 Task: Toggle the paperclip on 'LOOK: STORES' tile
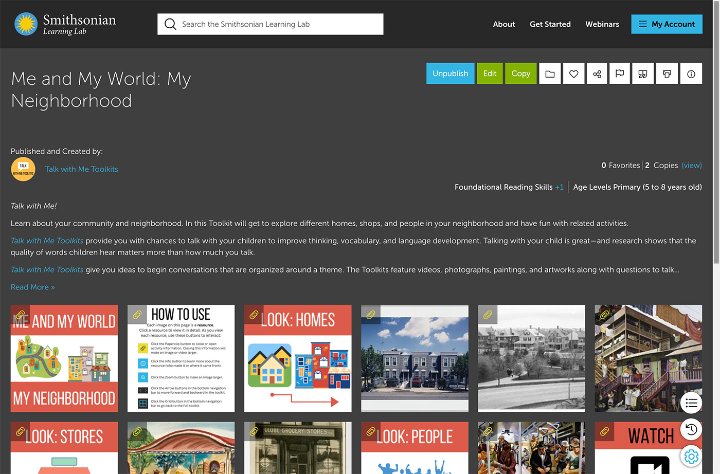click(x=20, y=430)
